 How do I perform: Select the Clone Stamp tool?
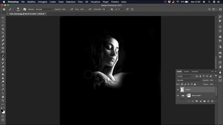click(x=3, y=59)
